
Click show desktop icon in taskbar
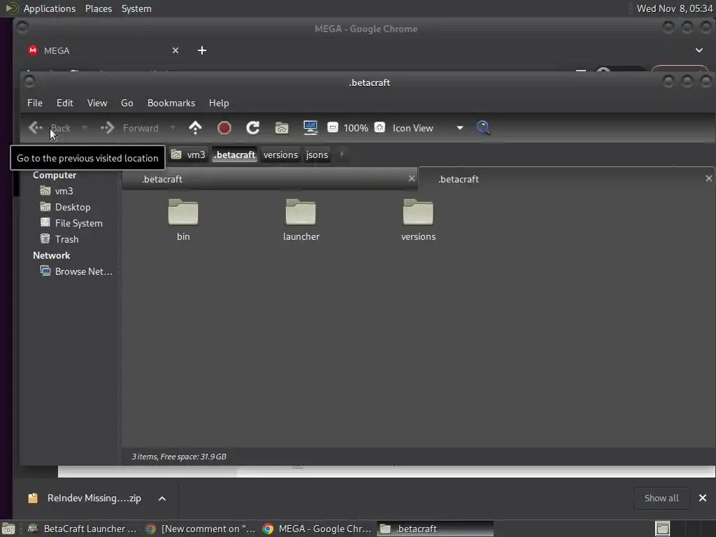click(8, 529)
